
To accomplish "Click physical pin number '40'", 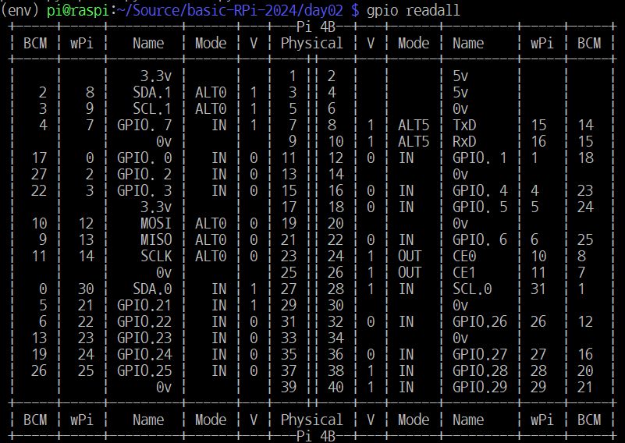I will [x=336, y=387].
